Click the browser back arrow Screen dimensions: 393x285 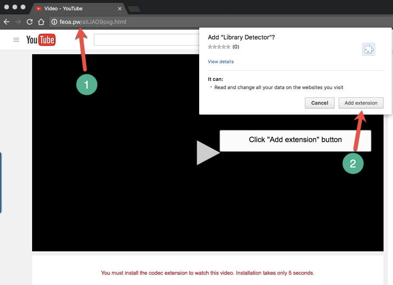(x=7, y=22)
